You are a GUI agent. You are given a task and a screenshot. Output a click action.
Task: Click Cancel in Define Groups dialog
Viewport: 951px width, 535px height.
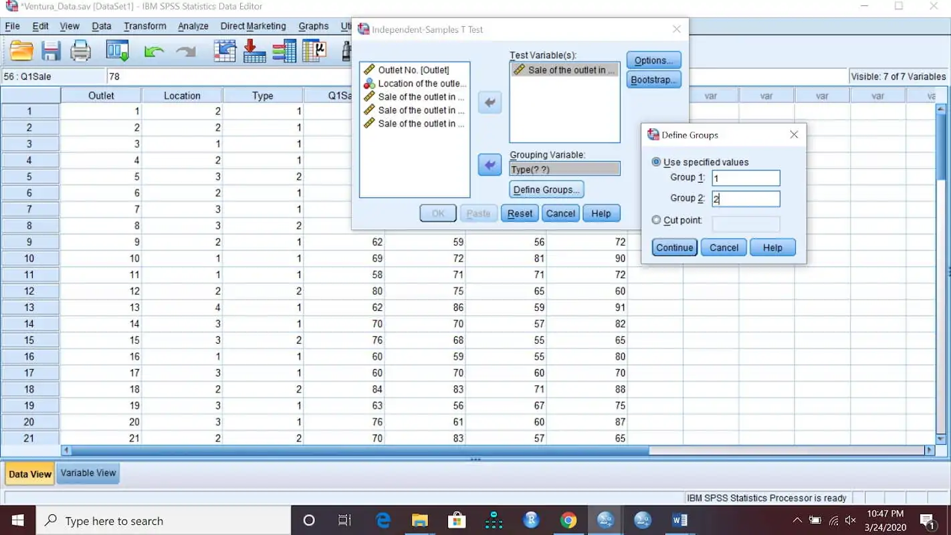coord(724,247)
